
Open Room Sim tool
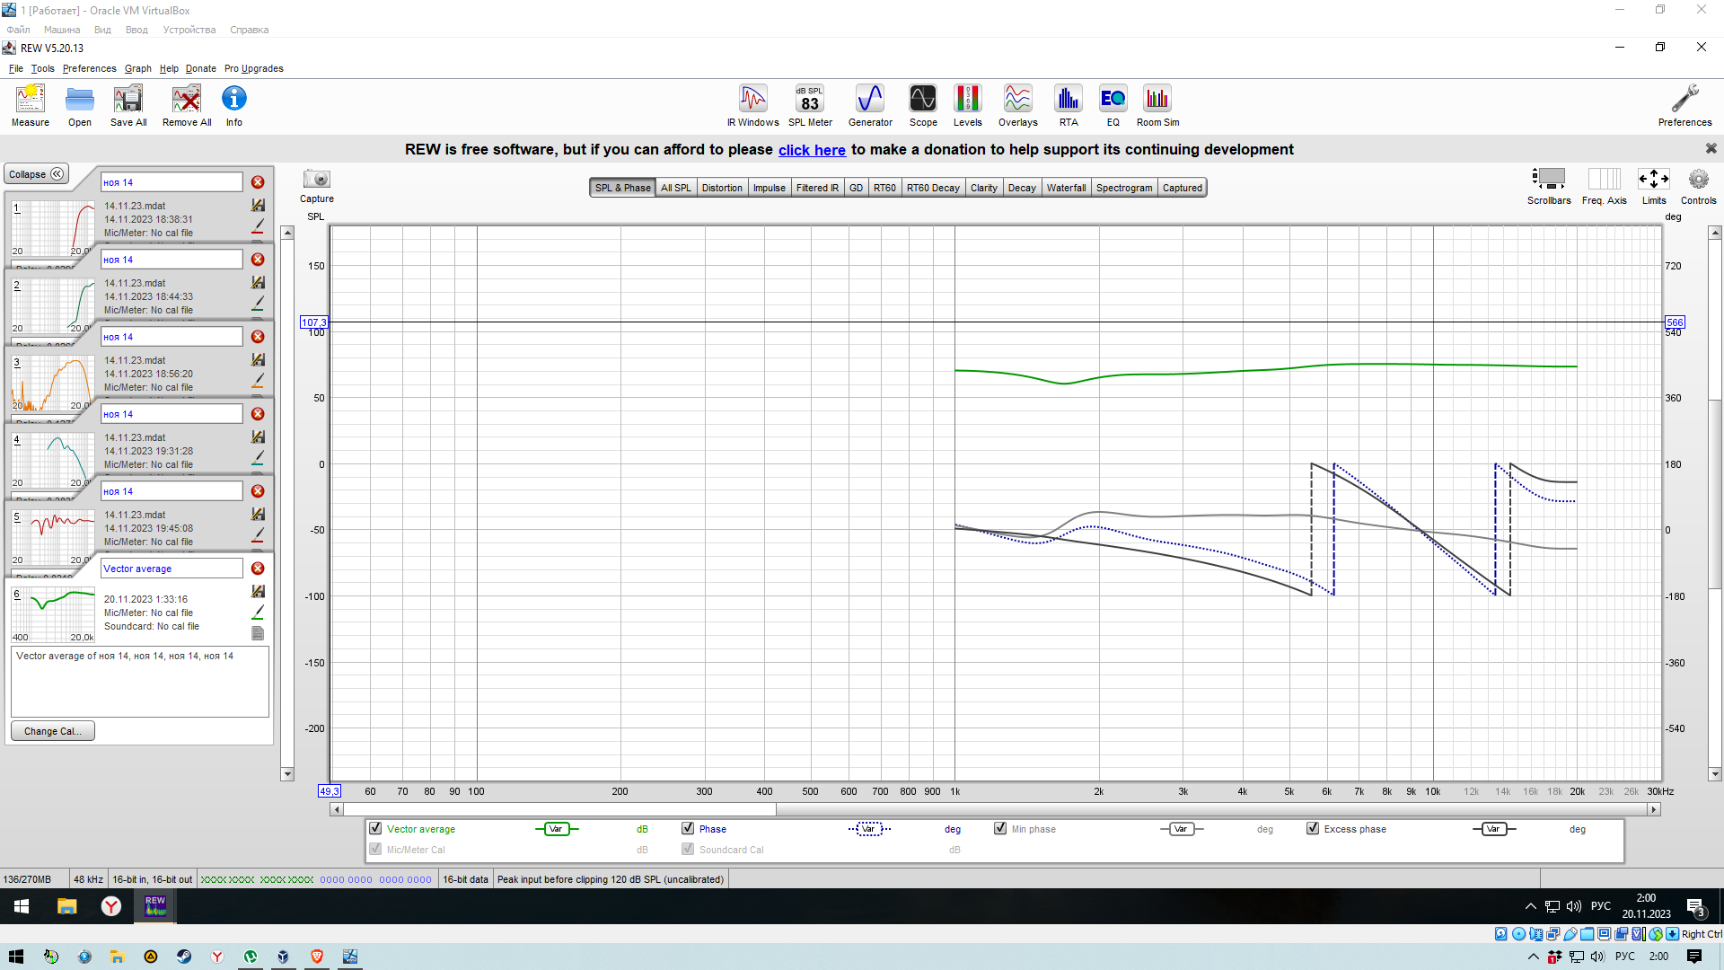point(1157,105)
